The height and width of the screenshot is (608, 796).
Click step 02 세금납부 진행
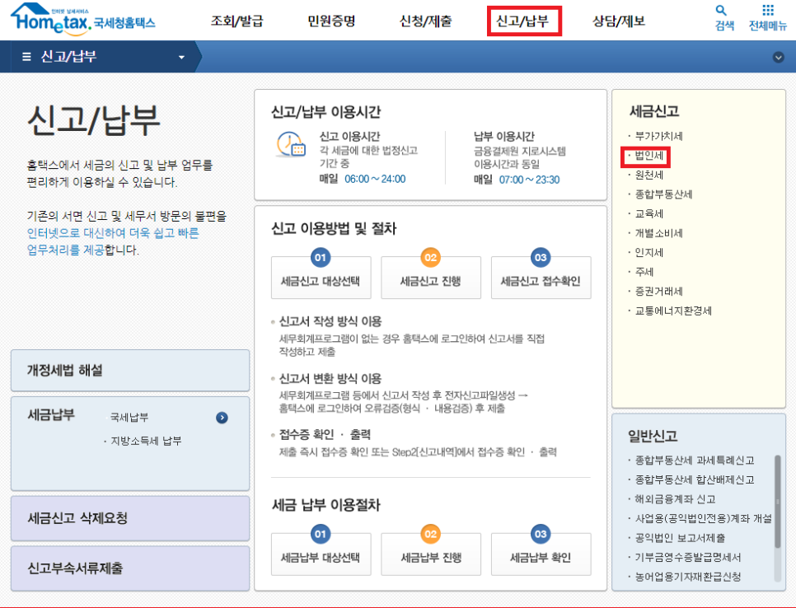click(x=431, y=554)
